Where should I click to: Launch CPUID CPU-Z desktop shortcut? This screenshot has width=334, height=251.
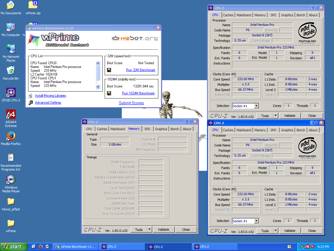11,95
